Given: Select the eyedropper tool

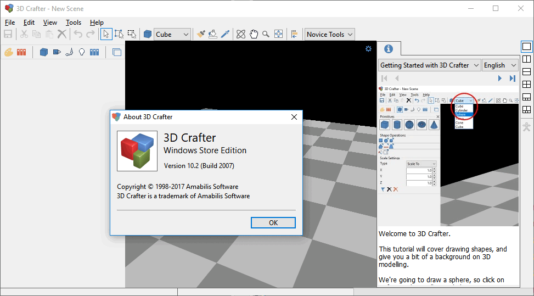Looking at the screenshot, I should (x=225, y=34).
